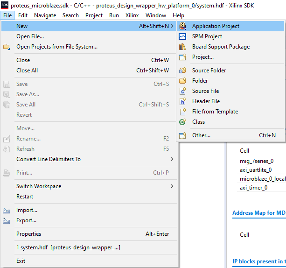The width and height of the screenshot is (286, 268).
Task: Click the Import icon in the File menu
Action: [7, 210]
